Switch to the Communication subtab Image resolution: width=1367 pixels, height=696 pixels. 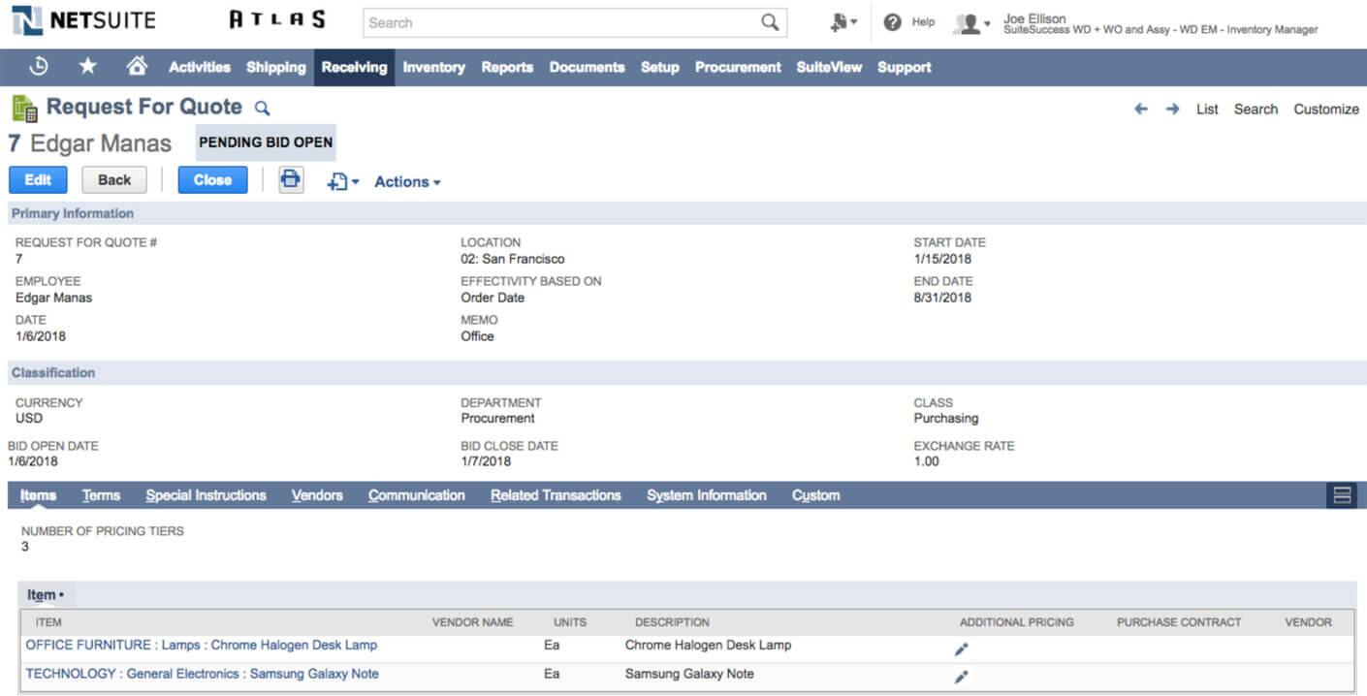[x=417, y=495]
